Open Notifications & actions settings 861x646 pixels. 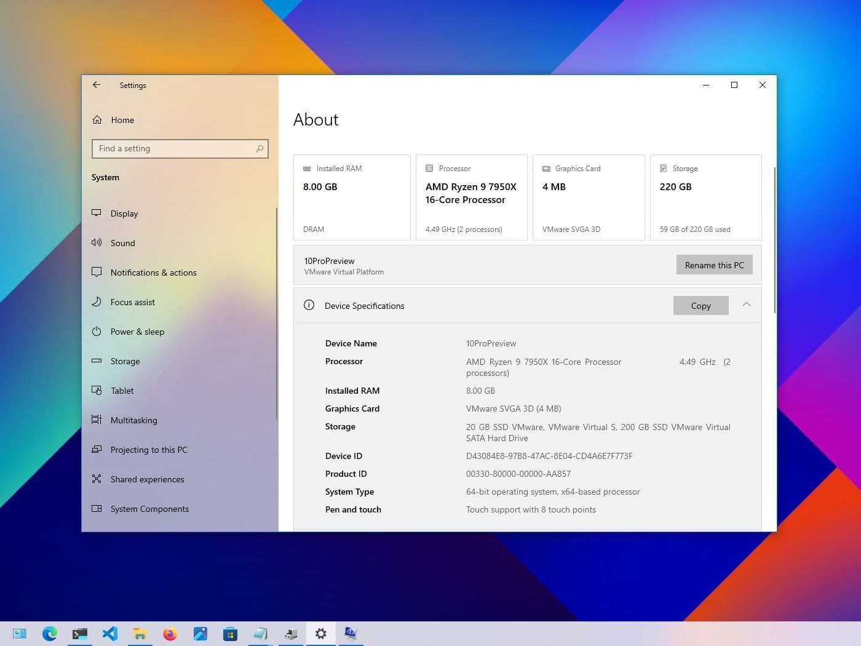[x=153, y=273]
